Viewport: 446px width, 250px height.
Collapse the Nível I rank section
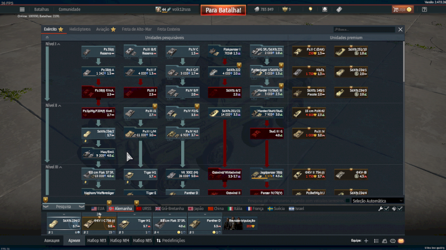(59, 43)
